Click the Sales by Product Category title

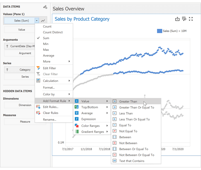[82, 19]
